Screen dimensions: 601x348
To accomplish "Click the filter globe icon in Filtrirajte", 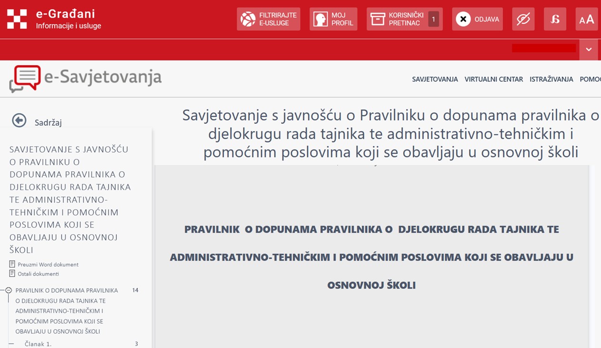I will click(x=248, y=19).
